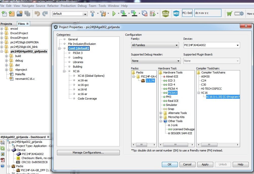Click the Debug Project icon
This screenshot has width=254, height=174.
pos(153,14)
